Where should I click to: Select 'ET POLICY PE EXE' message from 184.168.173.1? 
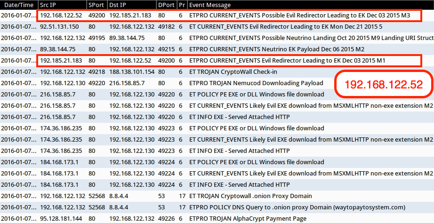257,162
